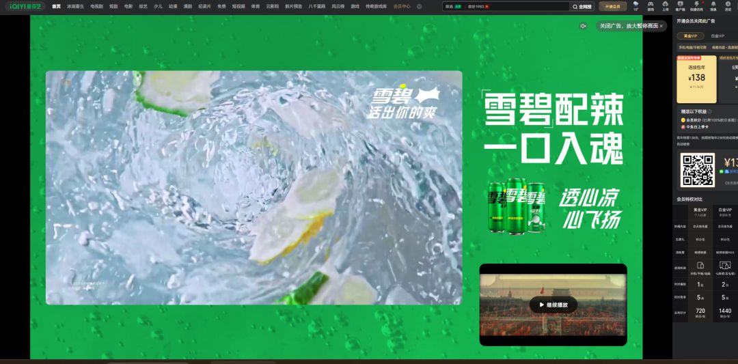The height and width of the screenshot is (364, 738).
Task: Select the 首页 tab in navigation
Action: point(57,7)
